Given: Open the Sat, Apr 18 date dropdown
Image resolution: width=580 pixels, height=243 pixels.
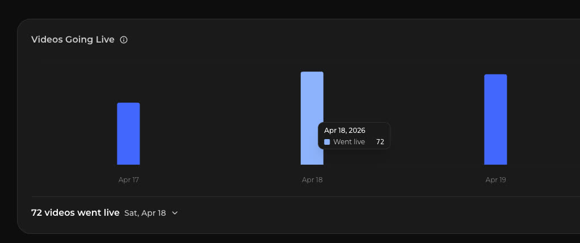Looking at the screenshot, I should pyautogui.click(x=152, y=213).
